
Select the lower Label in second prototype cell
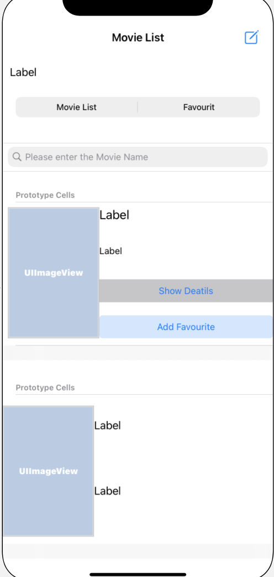coord(107,491)
